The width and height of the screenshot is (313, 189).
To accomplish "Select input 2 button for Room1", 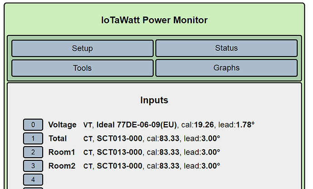I will 33,152.
